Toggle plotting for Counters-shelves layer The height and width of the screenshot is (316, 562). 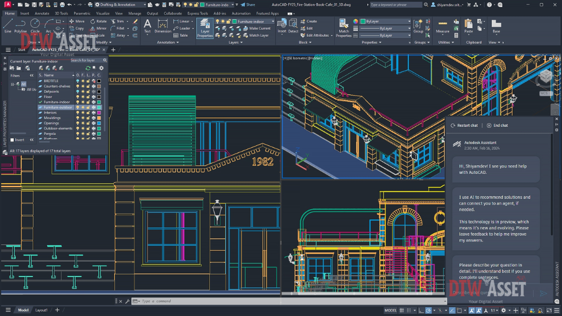93,86
